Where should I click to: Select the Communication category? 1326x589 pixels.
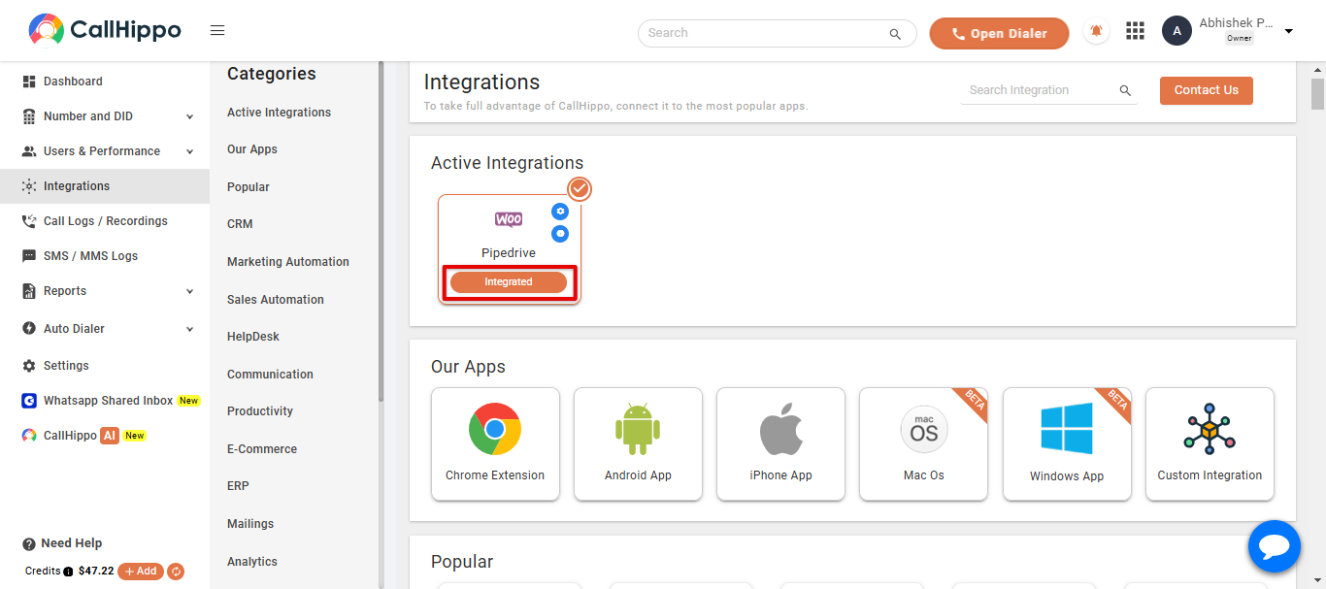click(x=270, y=375)
